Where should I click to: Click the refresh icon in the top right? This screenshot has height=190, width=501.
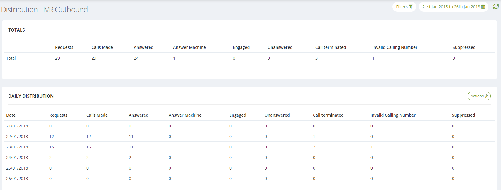(x=496, y=6)
